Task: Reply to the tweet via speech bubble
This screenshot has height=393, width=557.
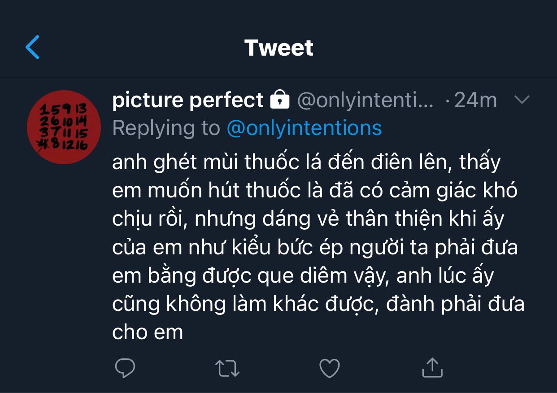Action: point(125,368)
